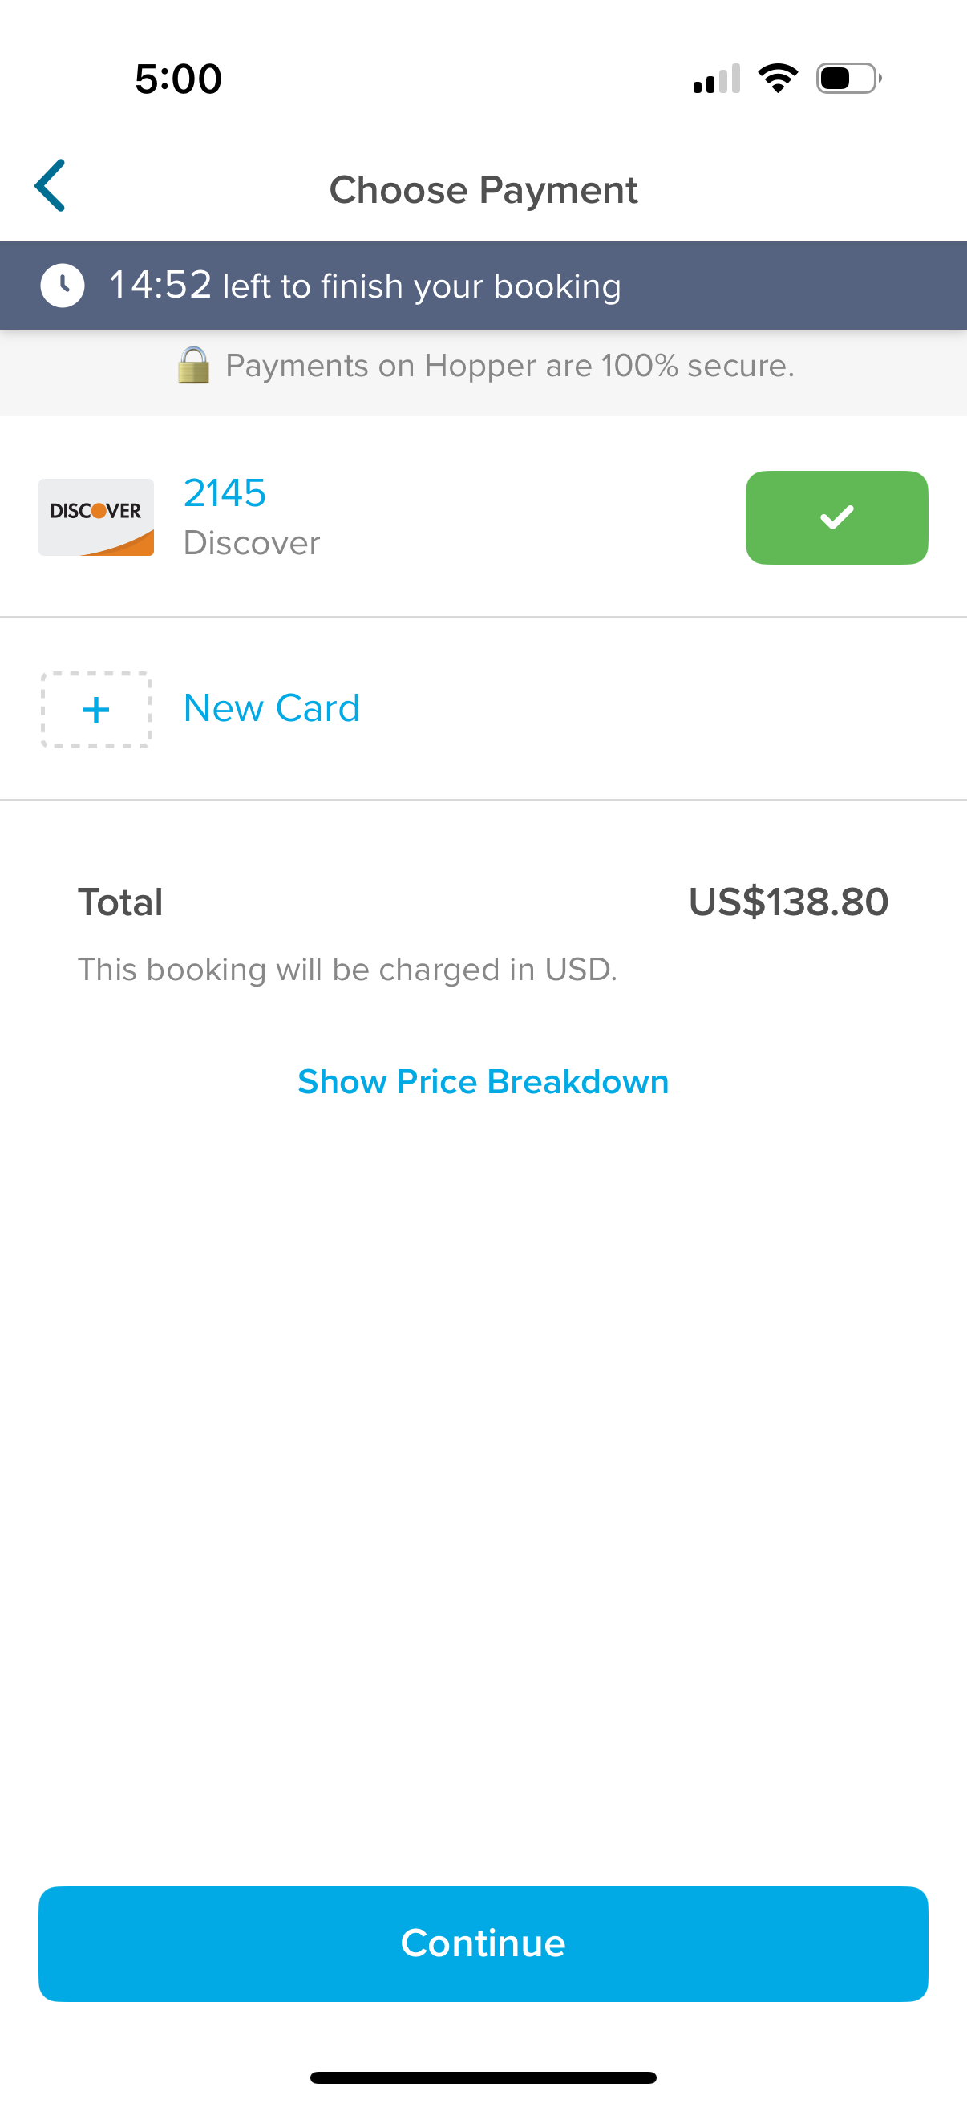The height and width of the screenshot is (2103, 967).
Task: Toggle the green checkmark for card 2145
Action: pos(836,517)
